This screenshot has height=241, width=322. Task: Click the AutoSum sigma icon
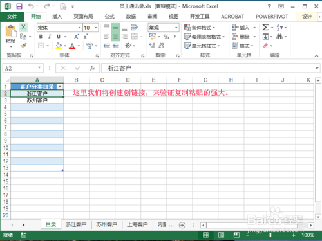pos(265,28)
